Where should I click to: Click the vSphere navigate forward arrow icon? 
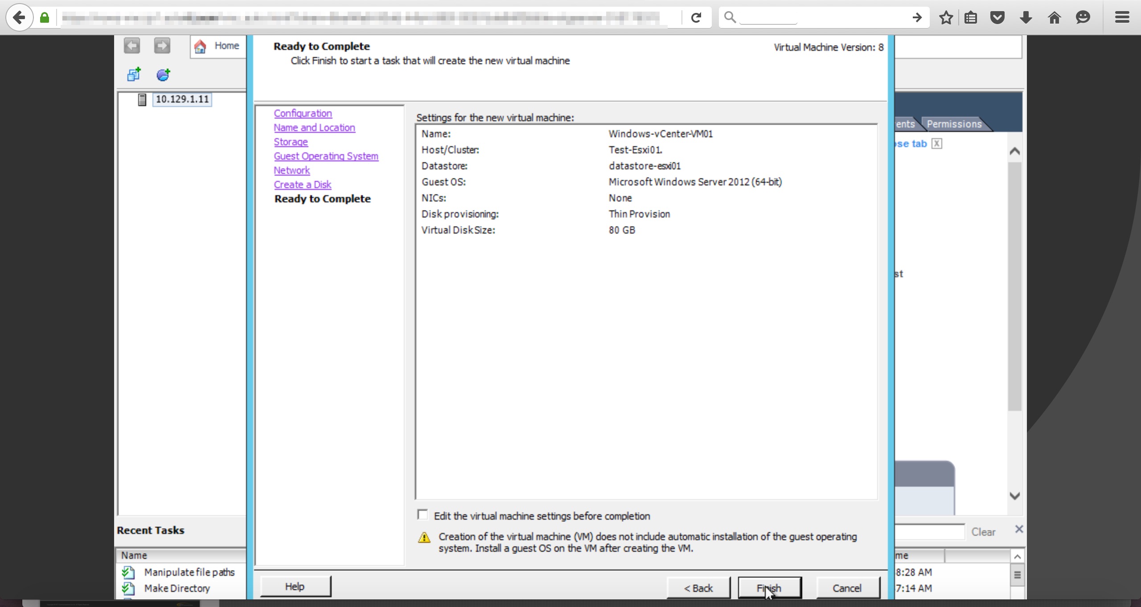pos(162,45)
